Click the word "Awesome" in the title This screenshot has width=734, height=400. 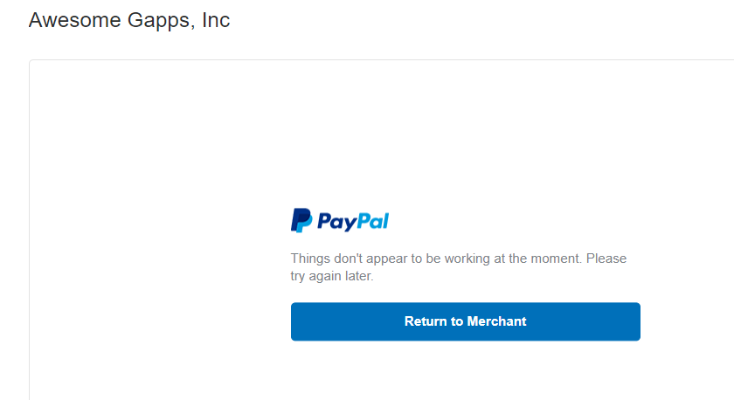click(x=75, y=20)
